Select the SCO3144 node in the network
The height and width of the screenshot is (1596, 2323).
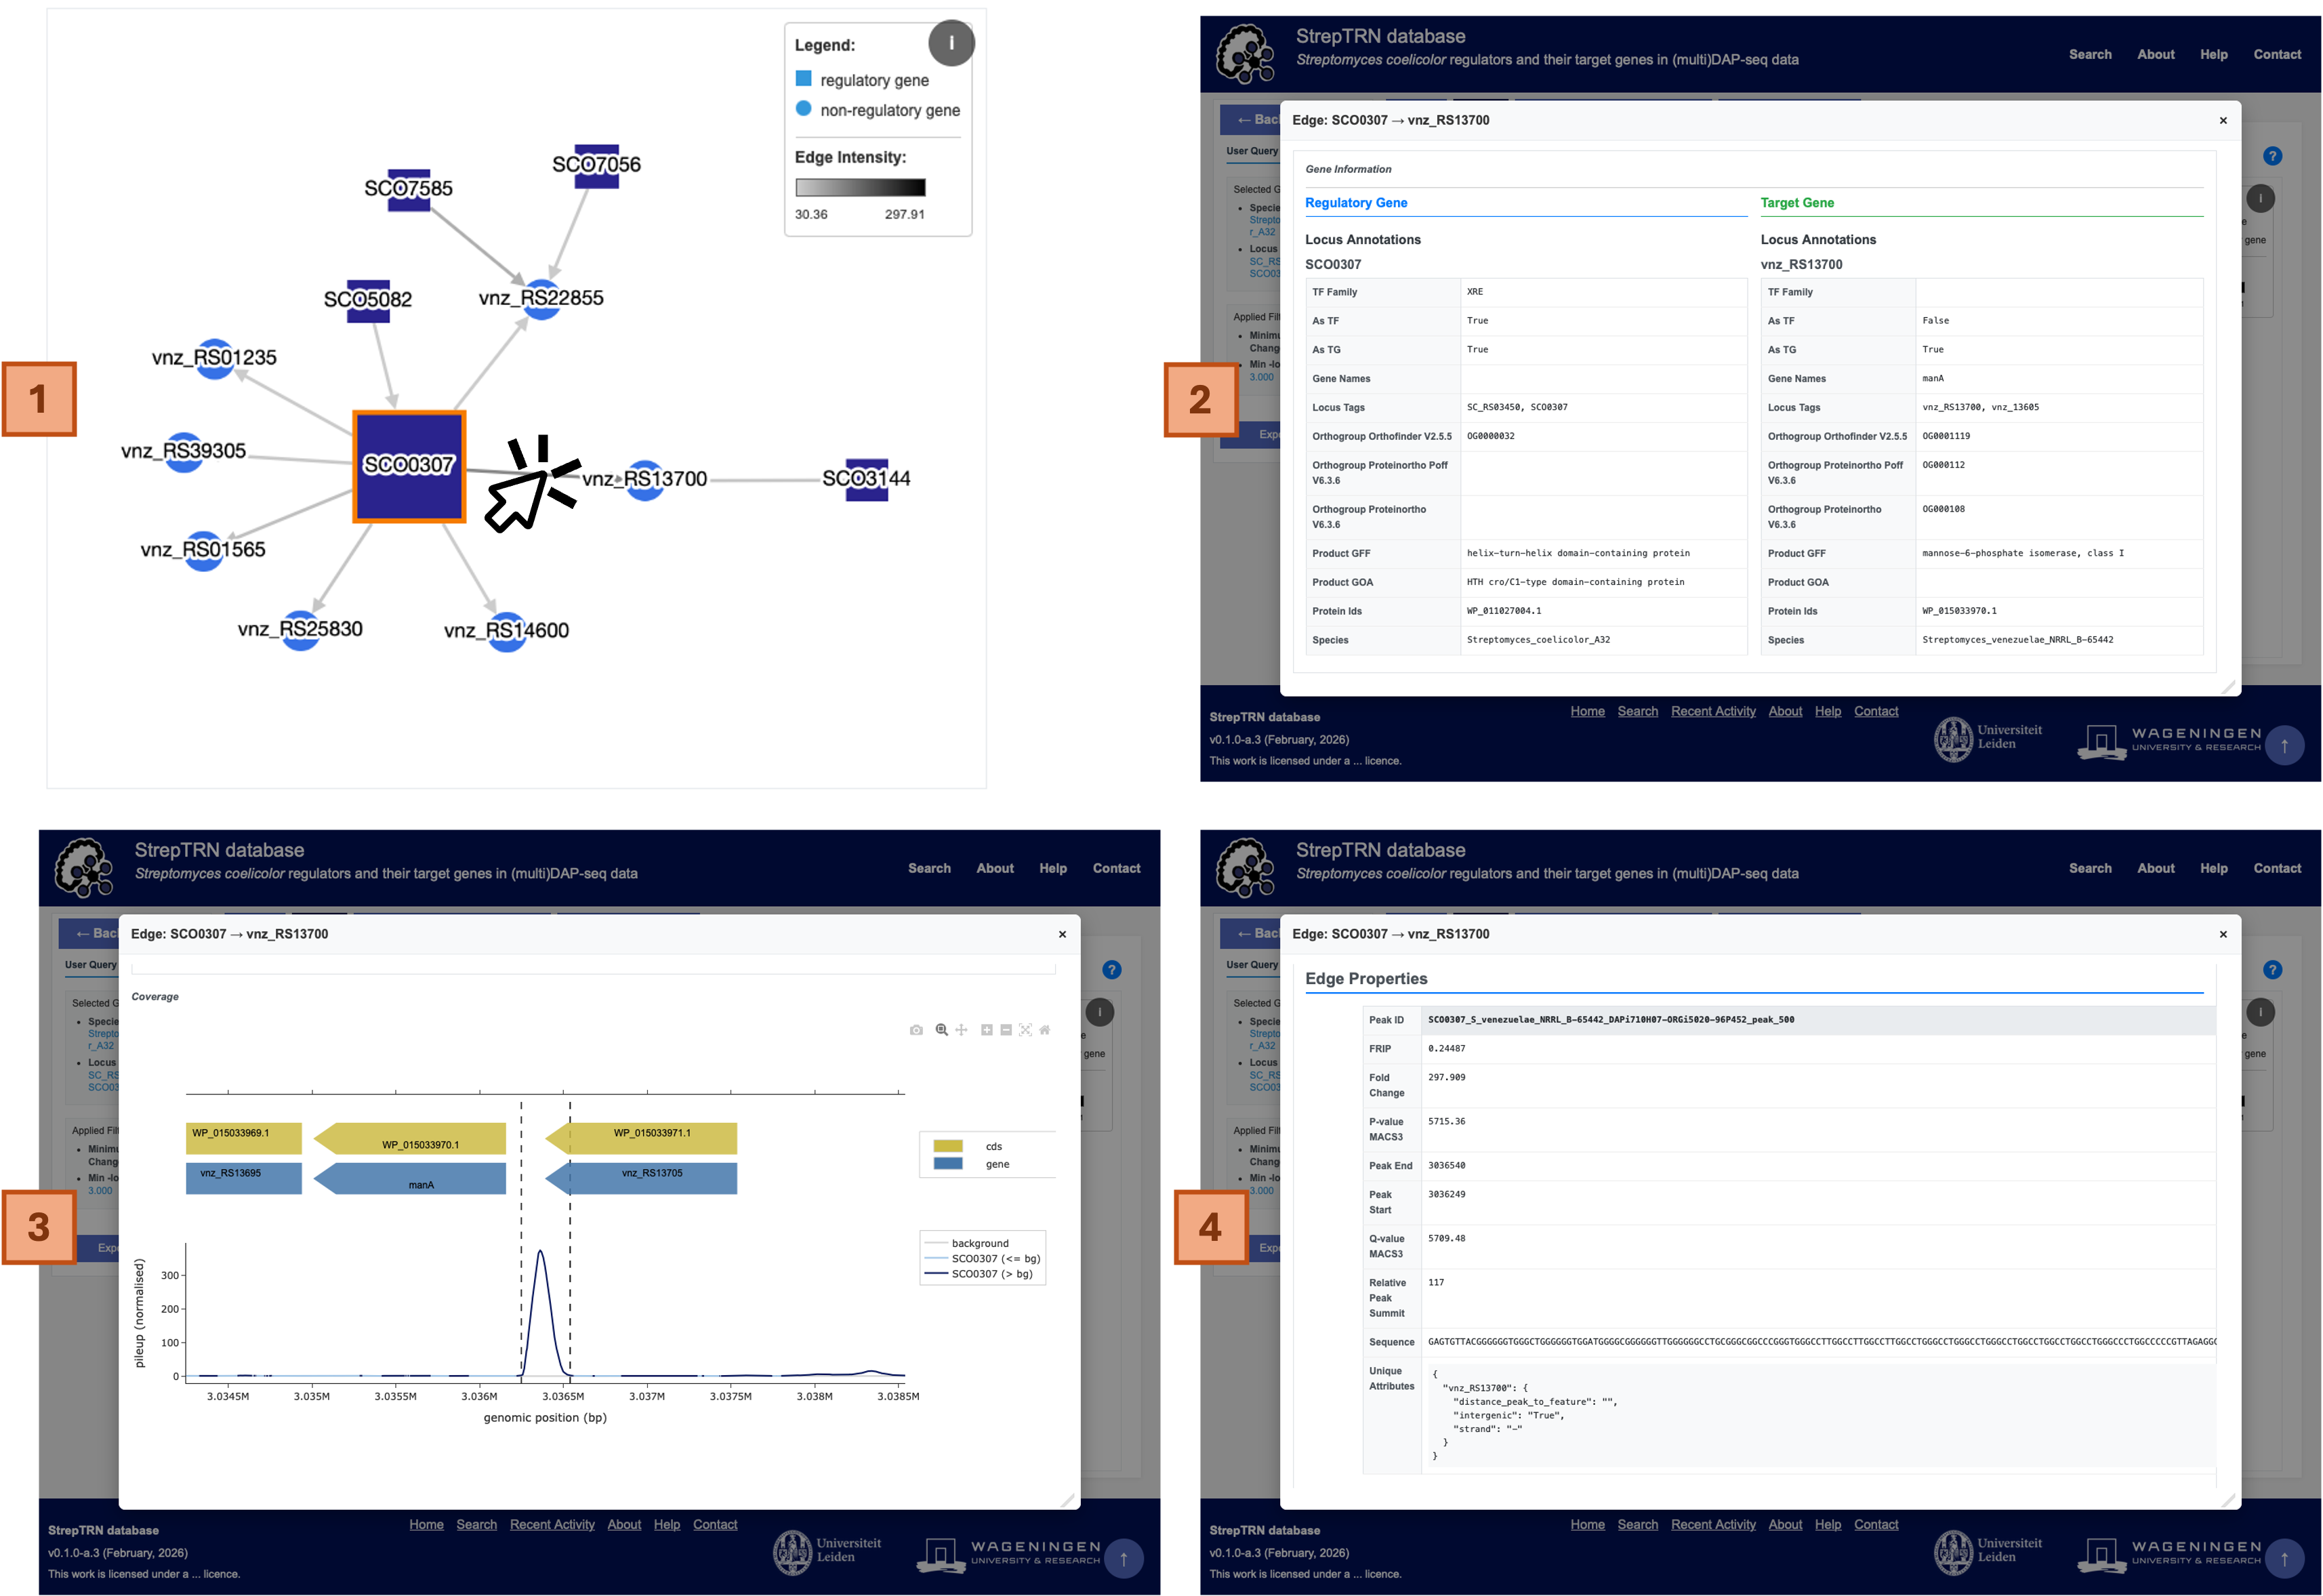coord(867,480)
